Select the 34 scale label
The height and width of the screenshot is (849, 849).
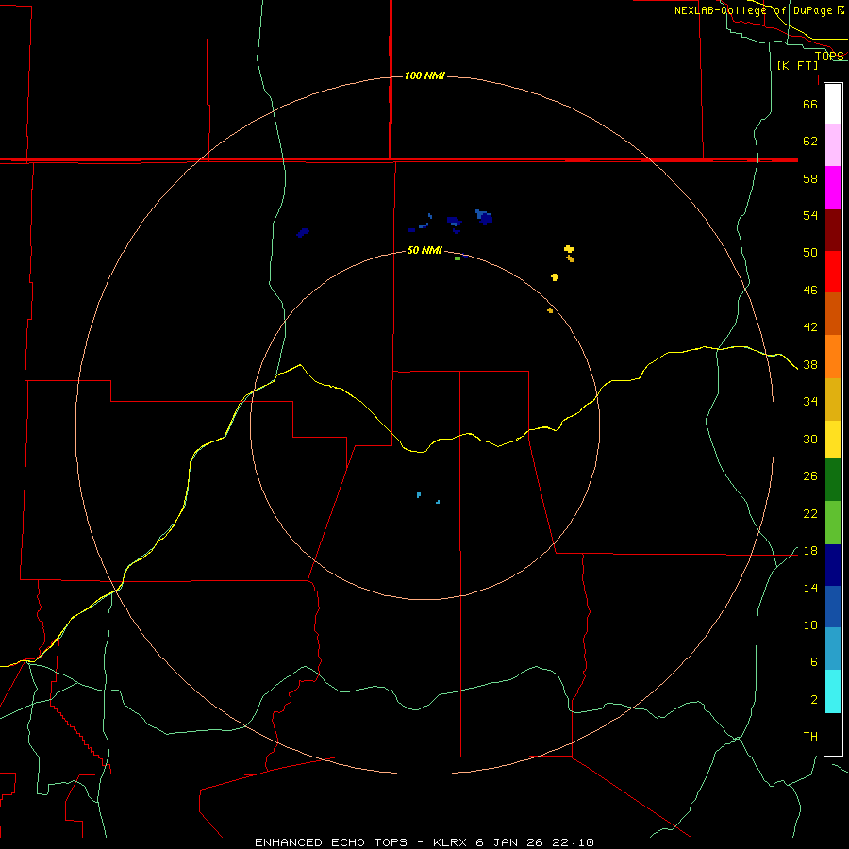810,401
